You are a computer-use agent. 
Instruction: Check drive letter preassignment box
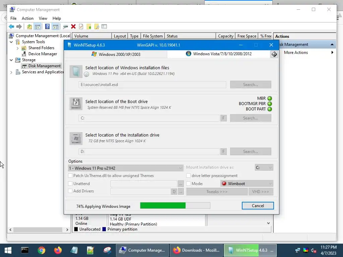tap(188, 175)
